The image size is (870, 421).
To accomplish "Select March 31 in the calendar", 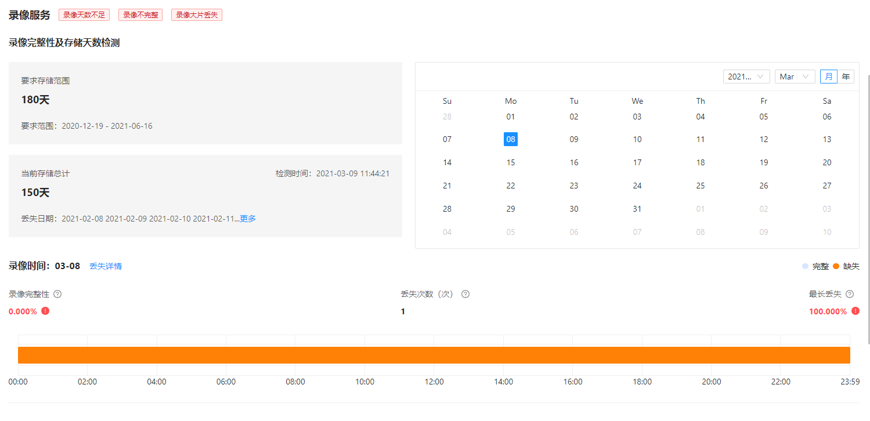I will click(637, 209).
